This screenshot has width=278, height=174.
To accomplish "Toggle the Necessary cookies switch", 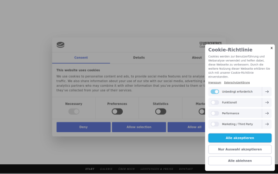I will click(x=74, y=111).
